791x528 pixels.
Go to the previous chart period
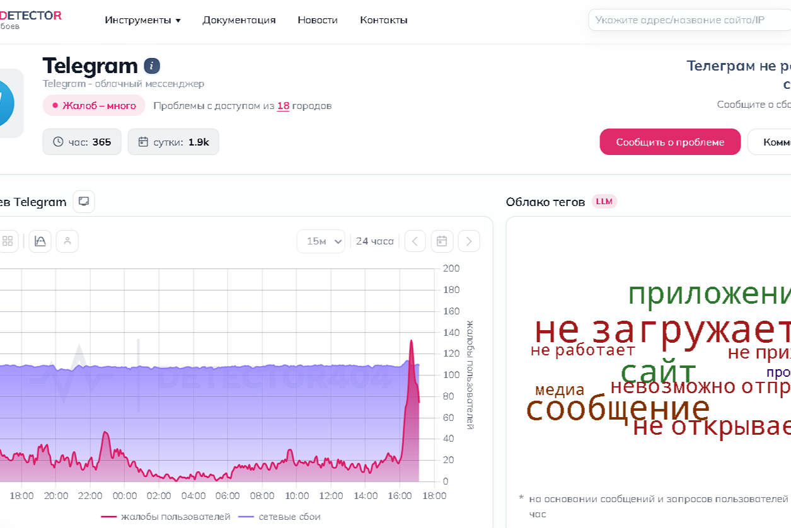click(415, 241)
